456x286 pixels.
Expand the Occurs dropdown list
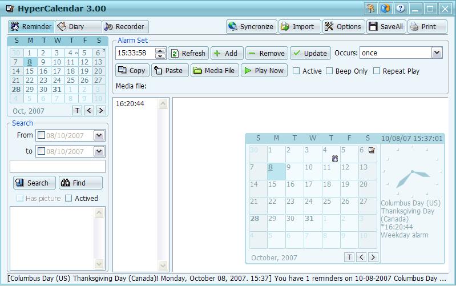click(437, 53)
